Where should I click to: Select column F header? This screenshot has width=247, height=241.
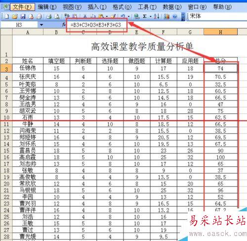164,32
